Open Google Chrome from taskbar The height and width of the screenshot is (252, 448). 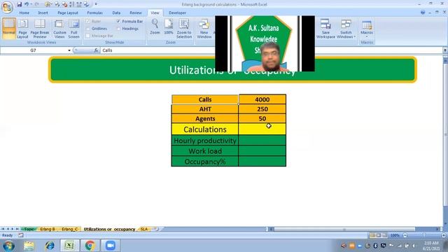pyautogui.click(x=90, y=246)
